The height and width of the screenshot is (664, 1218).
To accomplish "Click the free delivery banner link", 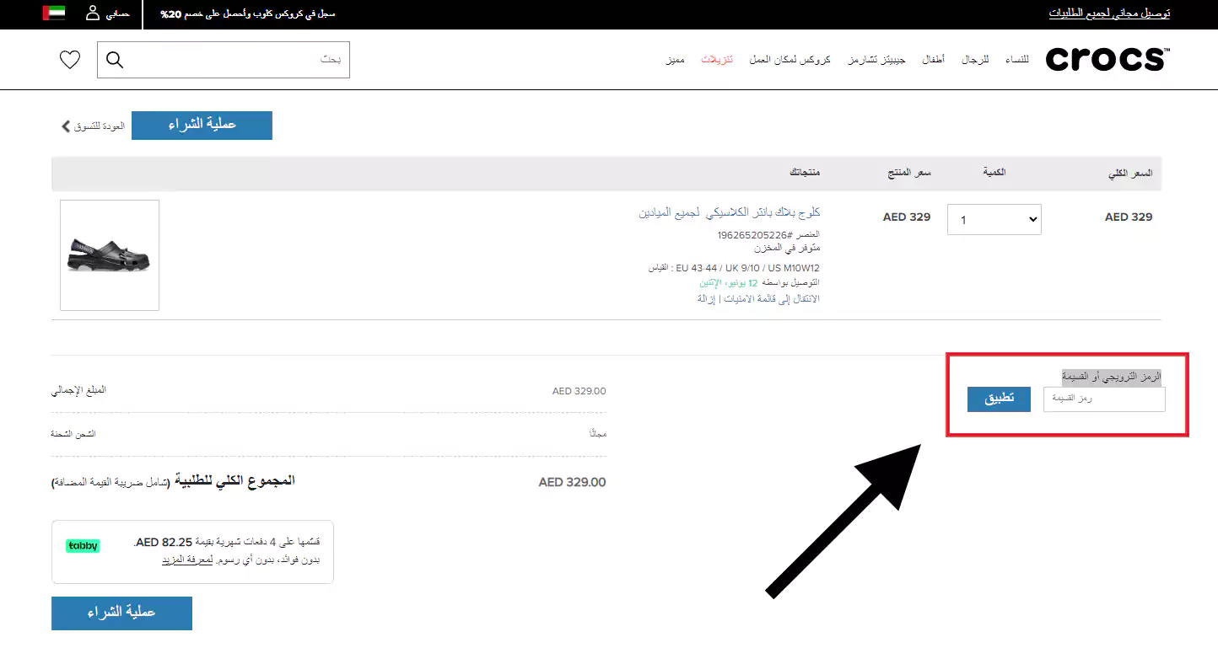I will click(x=1109, y=13).
